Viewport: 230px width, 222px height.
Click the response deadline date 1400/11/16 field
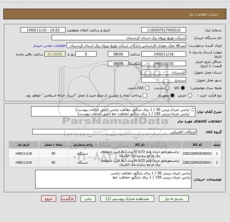click(164, 54)
